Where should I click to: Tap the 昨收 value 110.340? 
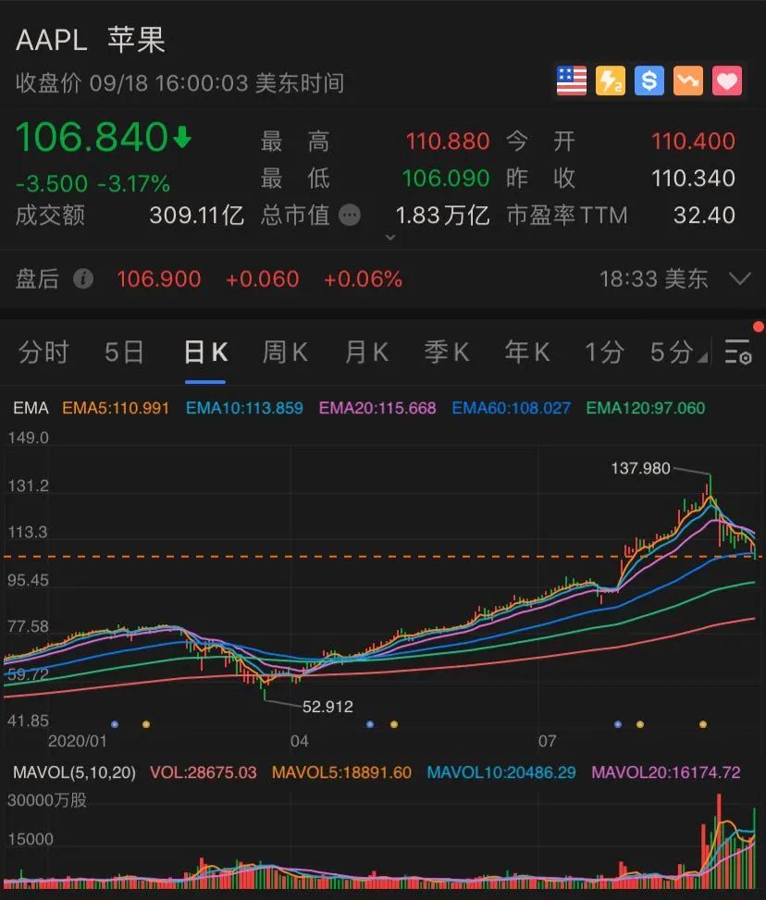click(693, 179)
